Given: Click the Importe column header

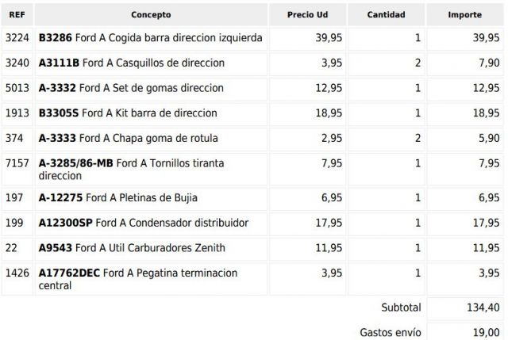Looking at the screenshot, I should click(x=464, y=15).
